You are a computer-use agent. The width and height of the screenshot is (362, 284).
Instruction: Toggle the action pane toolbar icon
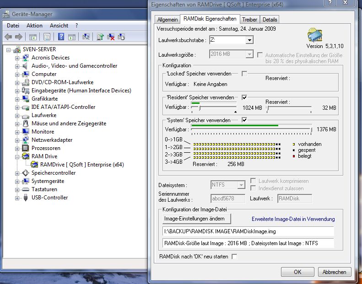tap(72, 37)
